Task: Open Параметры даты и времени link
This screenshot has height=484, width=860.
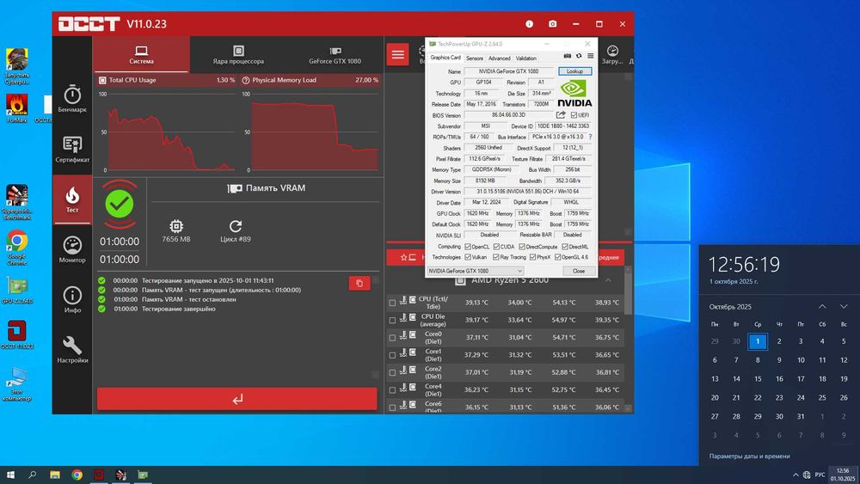Action: [x=749, y=456]
